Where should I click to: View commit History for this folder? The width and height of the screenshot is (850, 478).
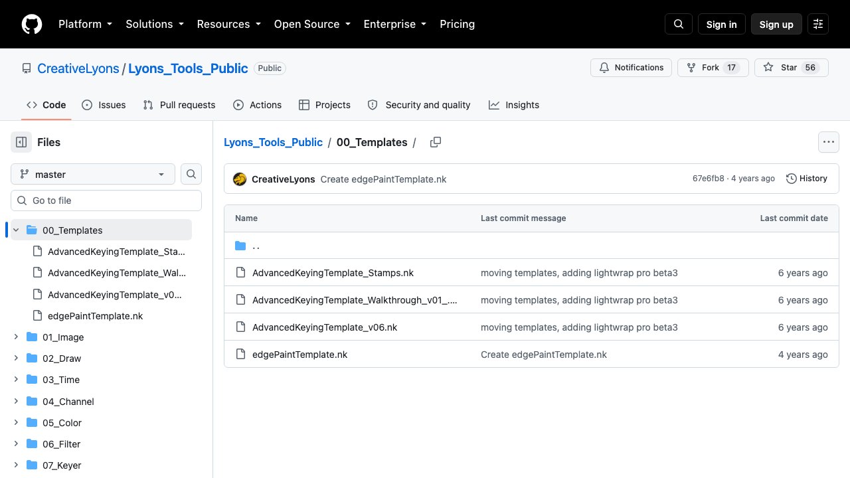(x=807, y=179)
